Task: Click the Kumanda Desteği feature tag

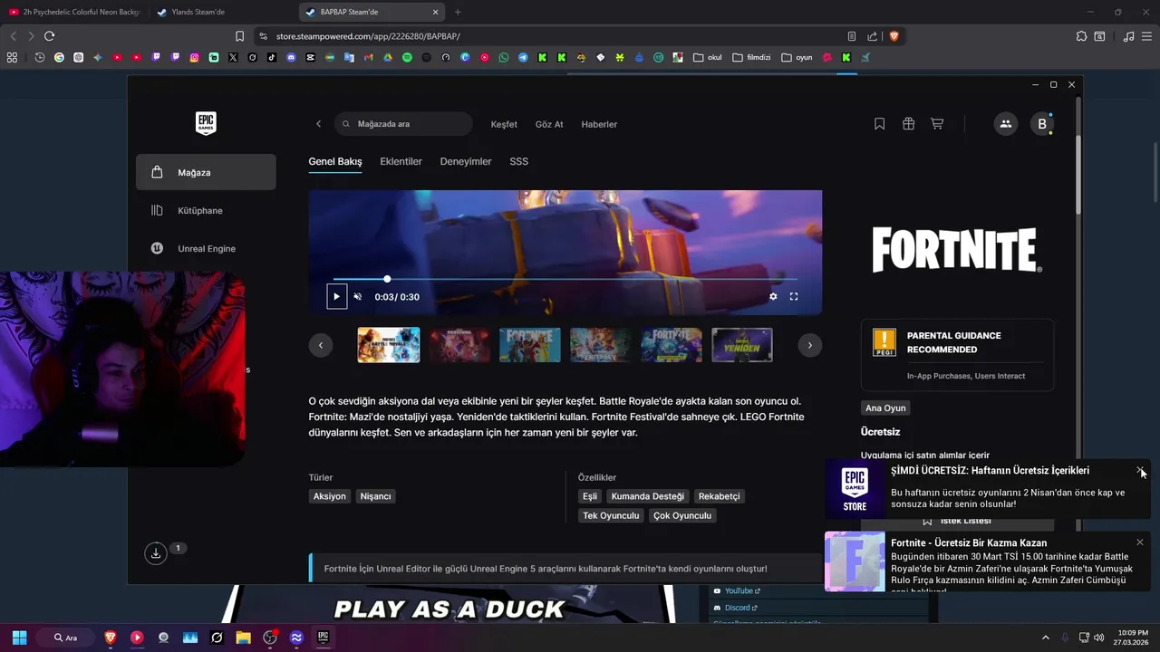Action: click(648, 496)
